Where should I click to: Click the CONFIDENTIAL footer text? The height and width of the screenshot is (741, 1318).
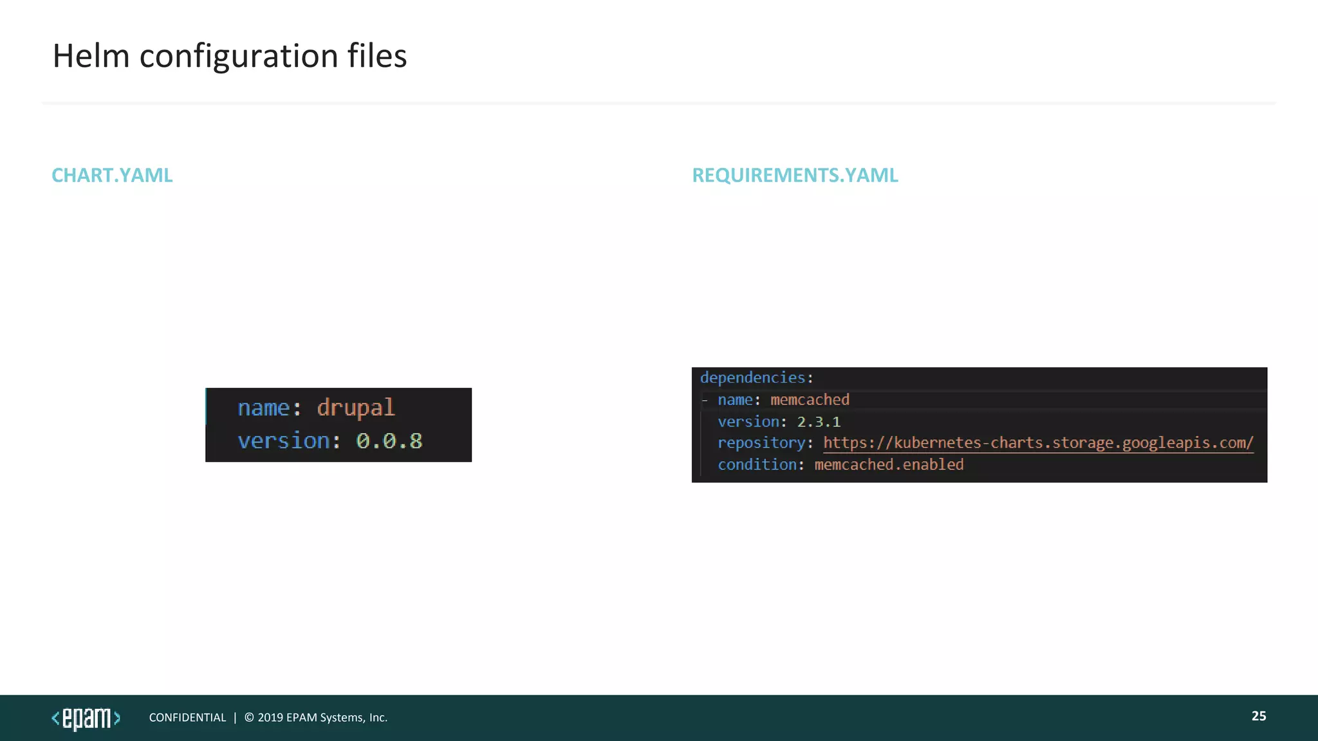pyautogui.click(x=187, y=718)
